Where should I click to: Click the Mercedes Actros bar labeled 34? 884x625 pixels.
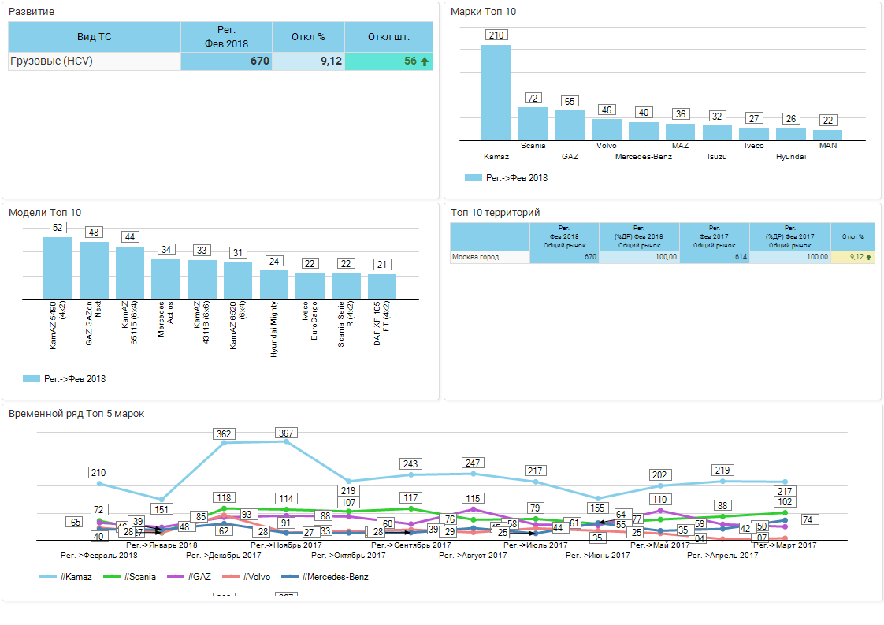pos(165,279)
